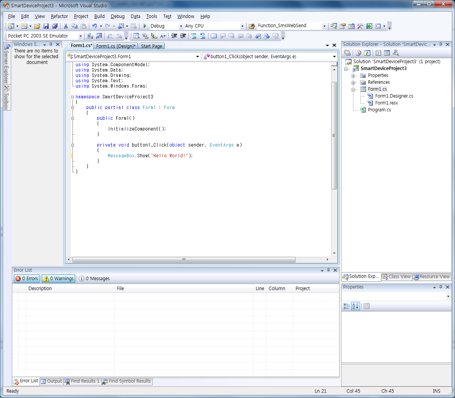Screen dimensions: 455x398
Task: Click Refresh icon in Solution Explorer toolbar
Action: pyautogui.click(x=367, y=53)
